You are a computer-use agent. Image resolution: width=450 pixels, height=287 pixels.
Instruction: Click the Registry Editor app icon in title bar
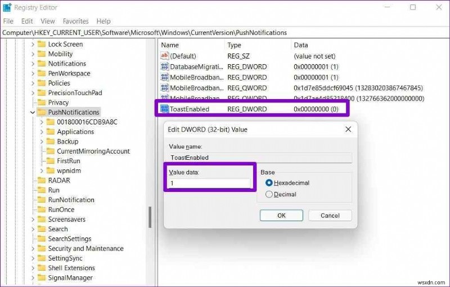pos(7,7)
